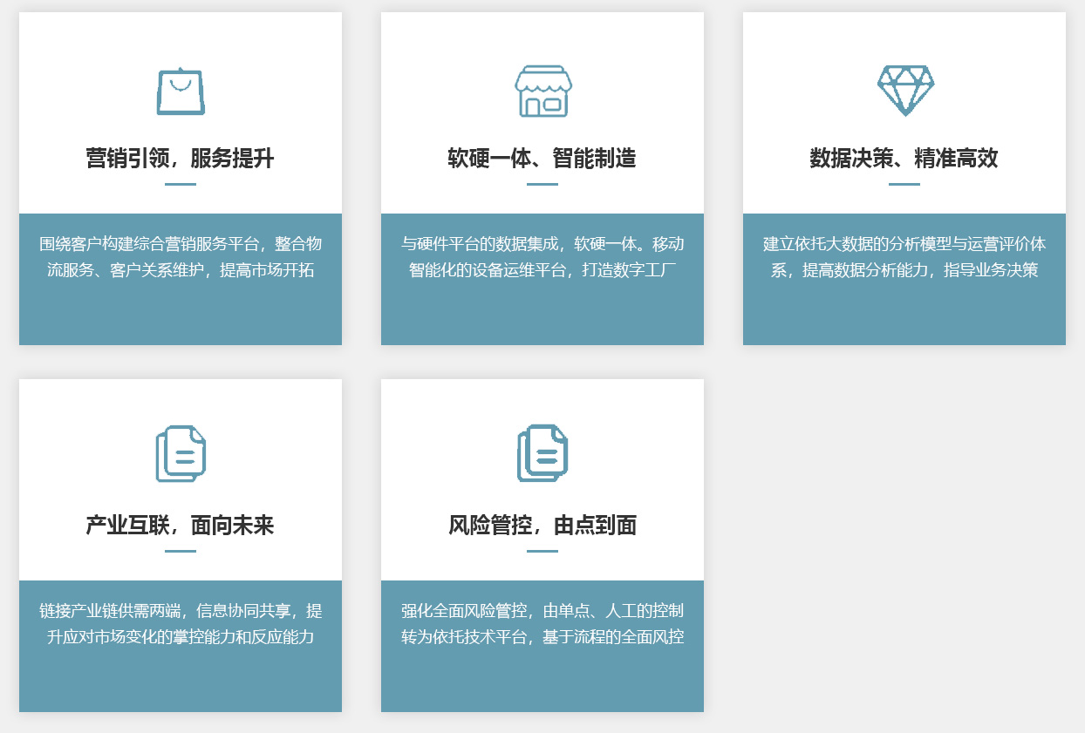Click the divider line under 数据决策、精准高效
This screenshot has height=733, width=1085.
(x=904, y=185)
